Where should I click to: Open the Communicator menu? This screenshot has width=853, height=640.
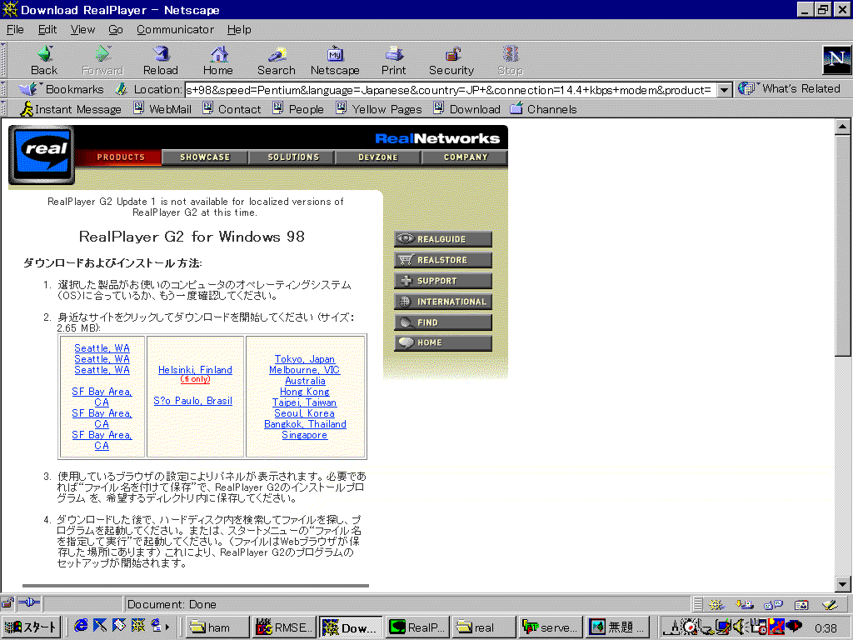coord(175,29)
